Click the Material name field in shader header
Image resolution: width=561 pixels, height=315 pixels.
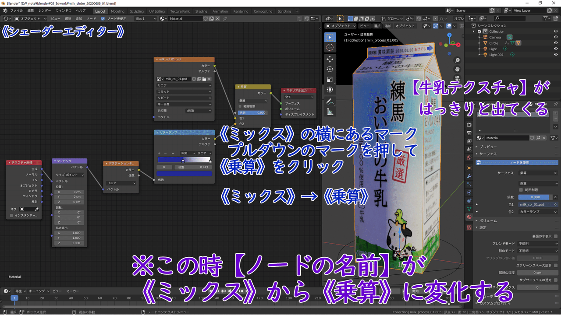pyautogui.click(x=186, y=19)
